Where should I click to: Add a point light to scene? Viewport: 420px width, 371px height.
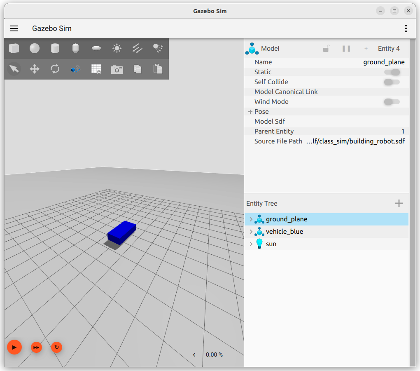[117, 49]
